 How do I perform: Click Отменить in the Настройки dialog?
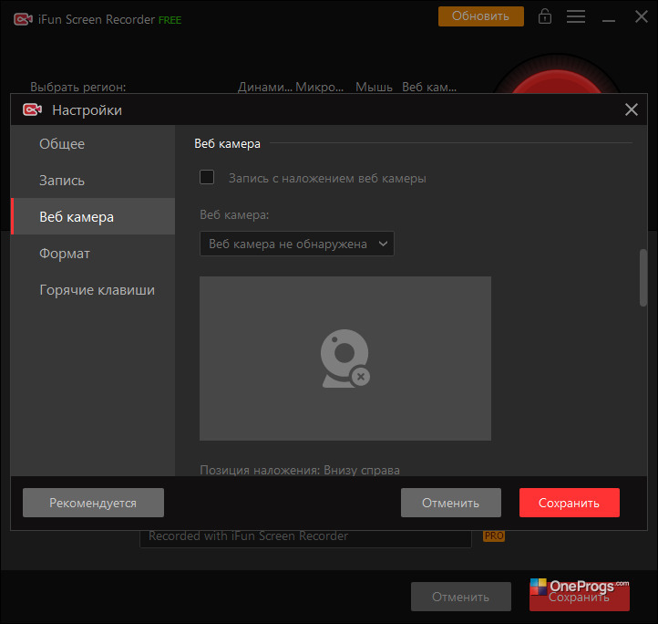coord(451,503)
